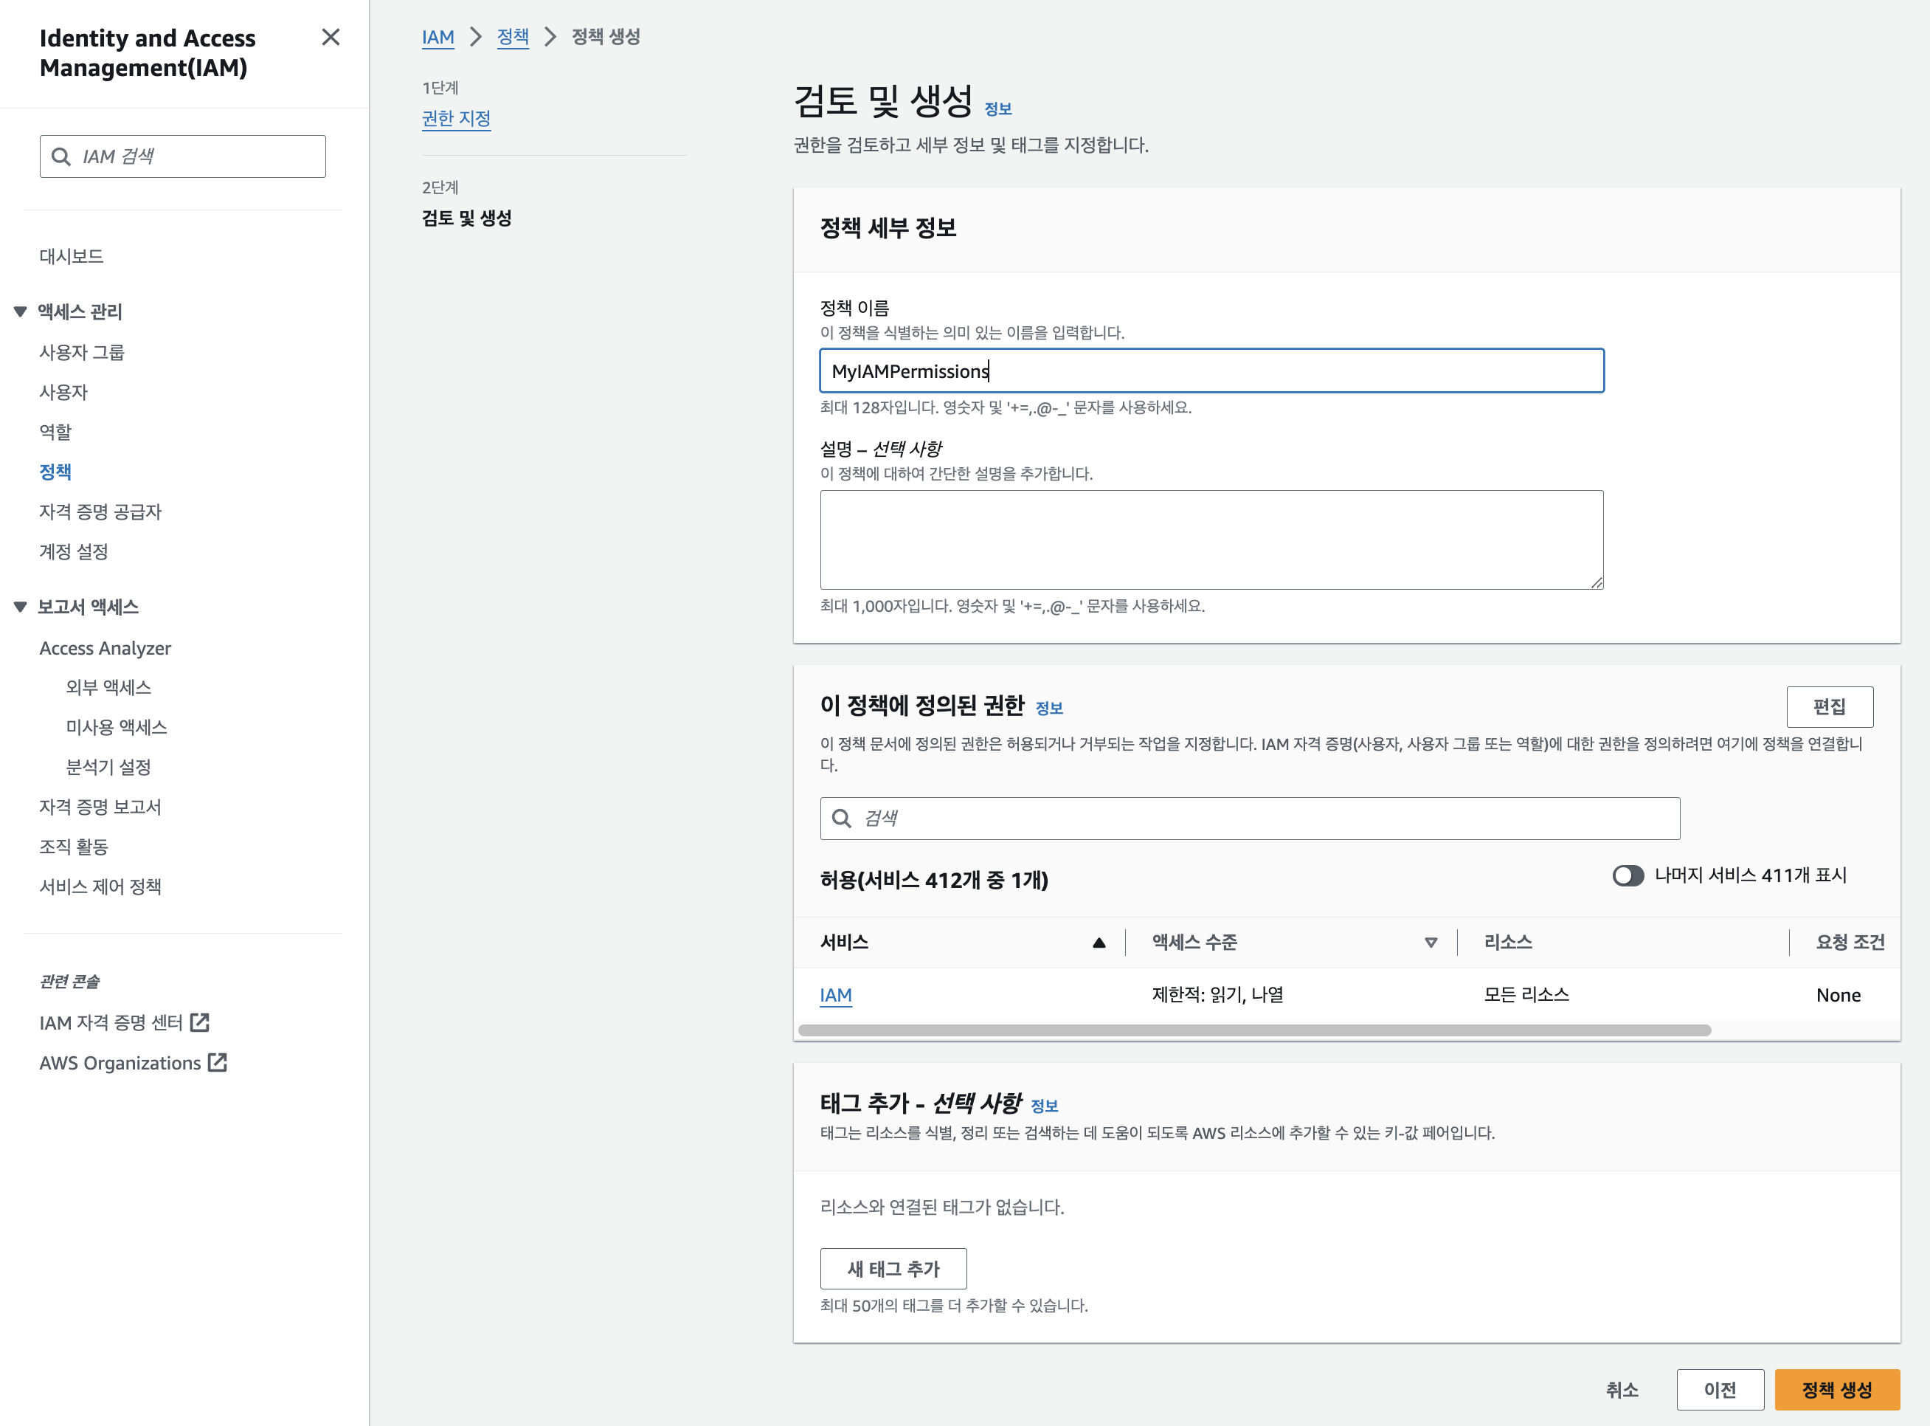Click the permissions search magnifier icon
The height and width of the screenshot is (1426, 1930).
(x=841, y=819)
